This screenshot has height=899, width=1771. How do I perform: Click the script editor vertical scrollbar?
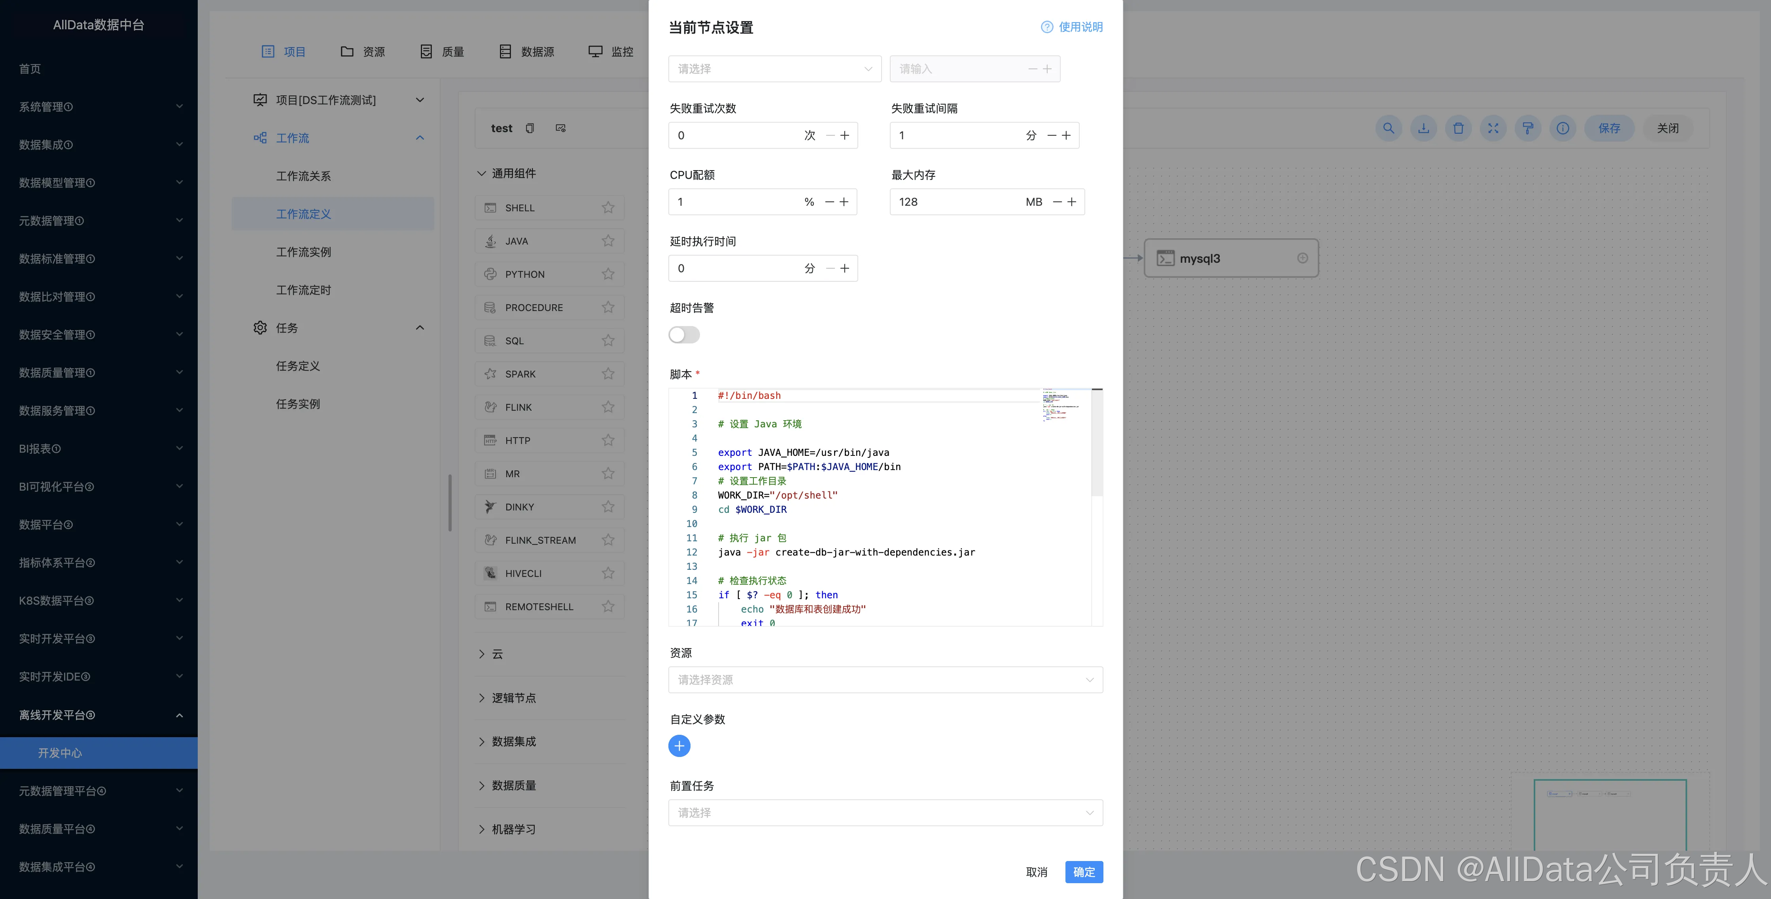point(1097,442)
